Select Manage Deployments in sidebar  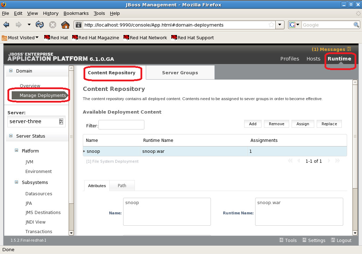pos(40,95)
